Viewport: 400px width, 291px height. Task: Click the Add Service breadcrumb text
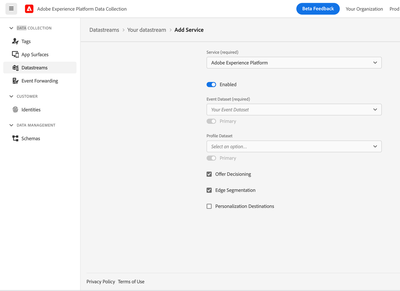189,30
